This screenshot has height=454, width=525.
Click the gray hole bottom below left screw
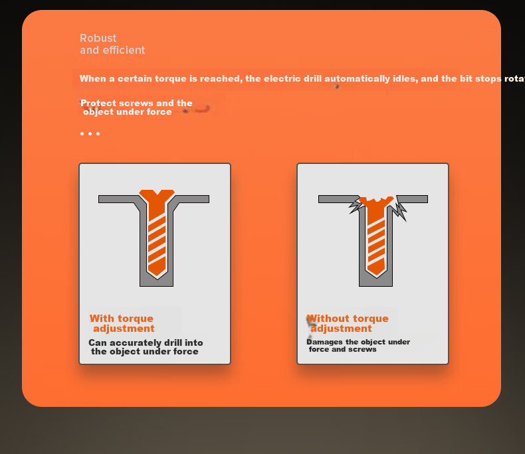156,281
